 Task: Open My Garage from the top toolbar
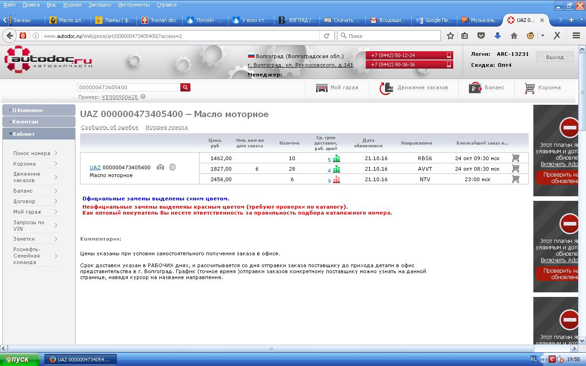[337, 87]
